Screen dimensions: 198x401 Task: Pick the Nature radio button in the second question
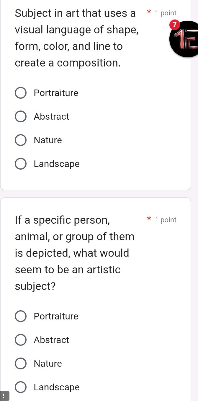coord(21,363)
